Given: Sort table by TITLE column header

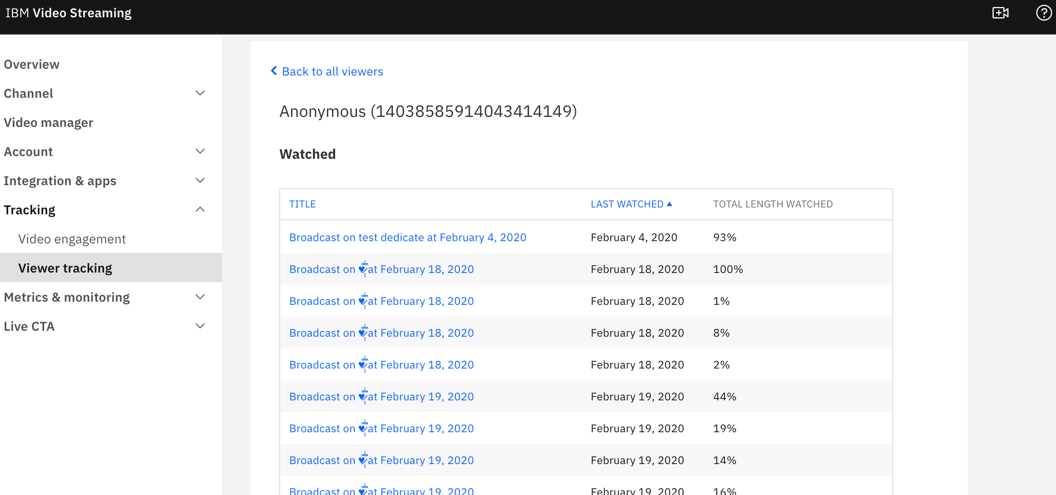Looking at the screenshot, I should click(302, 204).
